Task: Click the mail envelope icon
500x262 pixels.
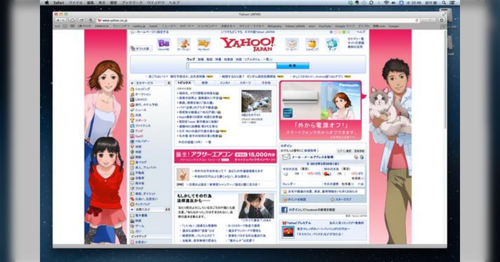Action: pyautogui.click(x=285, y=157)
